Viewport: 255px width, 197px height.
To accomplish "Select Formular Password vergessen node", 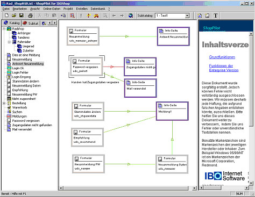I will pos(87,67).
